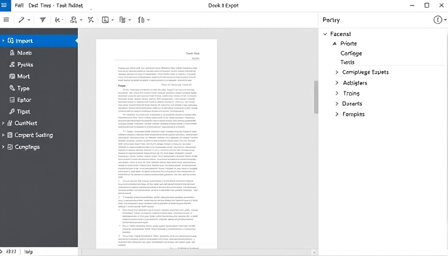448x256 pixels.
Task: Expand the Cunplings sidebar arrow
Action: (3, 147)
